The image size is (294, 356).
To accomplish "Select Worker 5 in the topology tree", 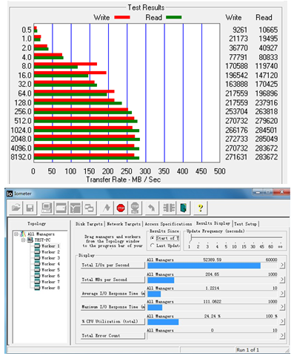I will (x=50, y=270).
